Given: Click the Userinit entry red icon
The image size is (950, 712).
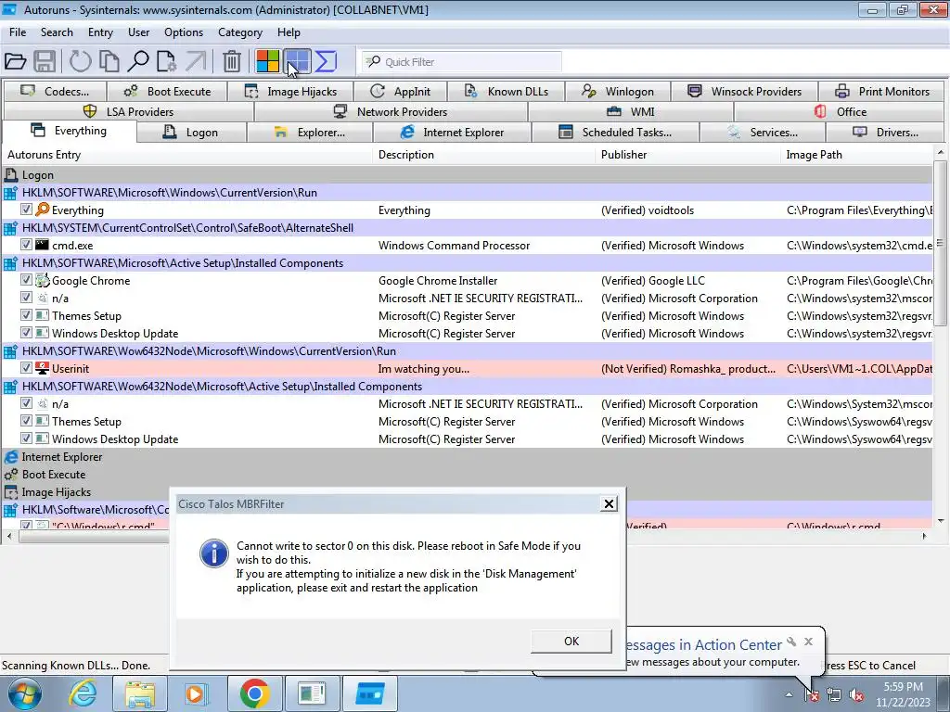Looking at the screenshot, I should point(42,368).
